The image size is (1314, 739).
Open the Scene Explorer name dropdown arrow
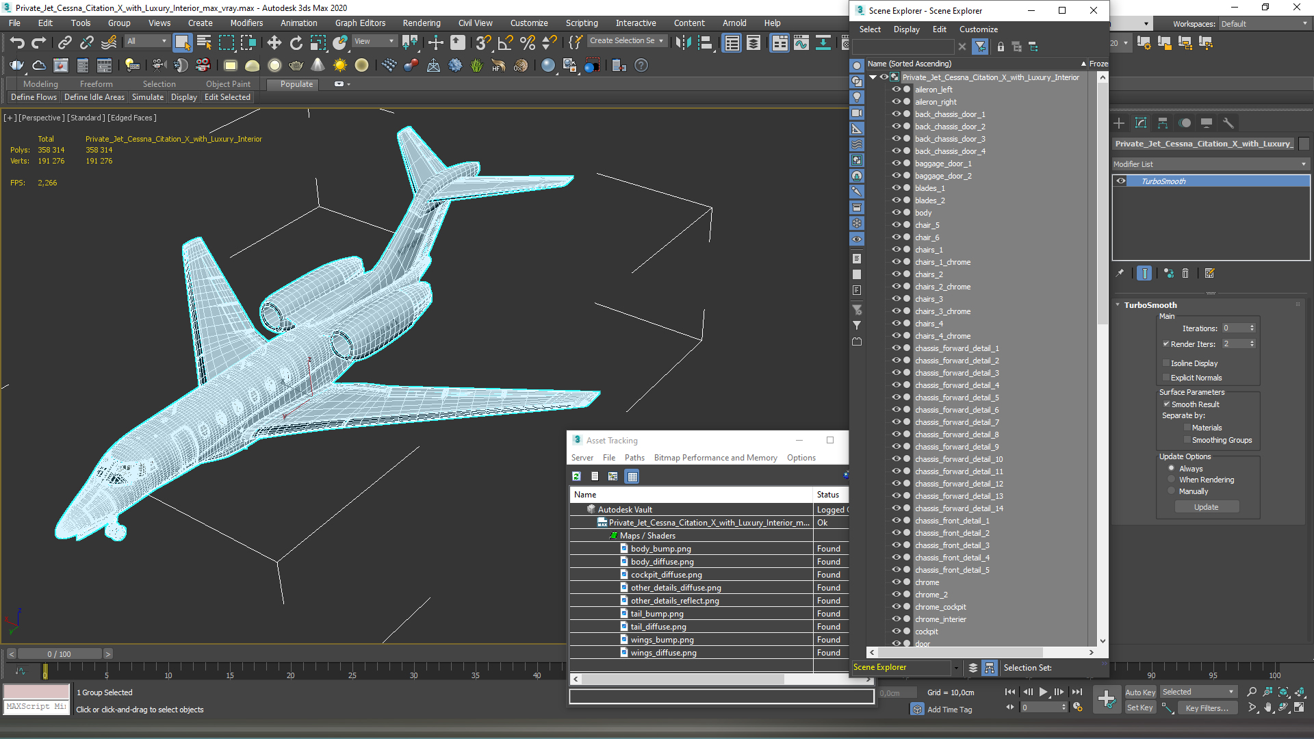[956, 668]
